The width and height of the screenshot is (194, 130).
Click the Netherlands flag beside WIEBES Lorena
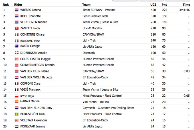[17, 10]
